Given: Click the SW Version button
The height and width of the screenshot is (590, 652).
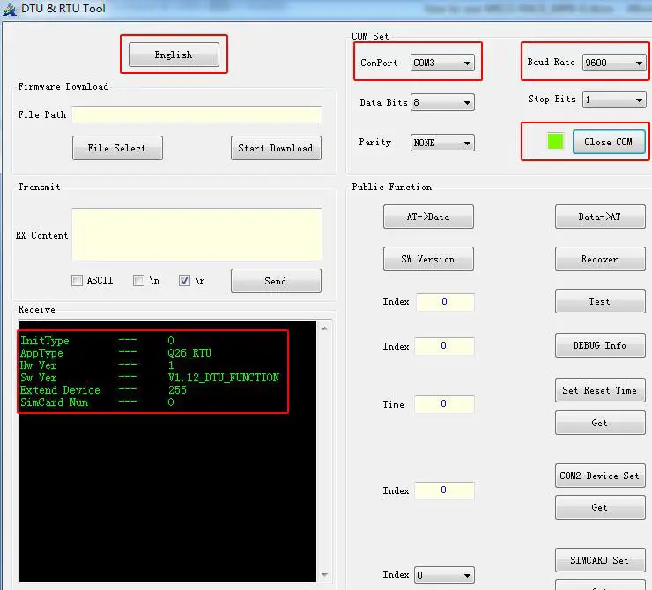Looking at the screenshot, I should (x=428, y=259).
